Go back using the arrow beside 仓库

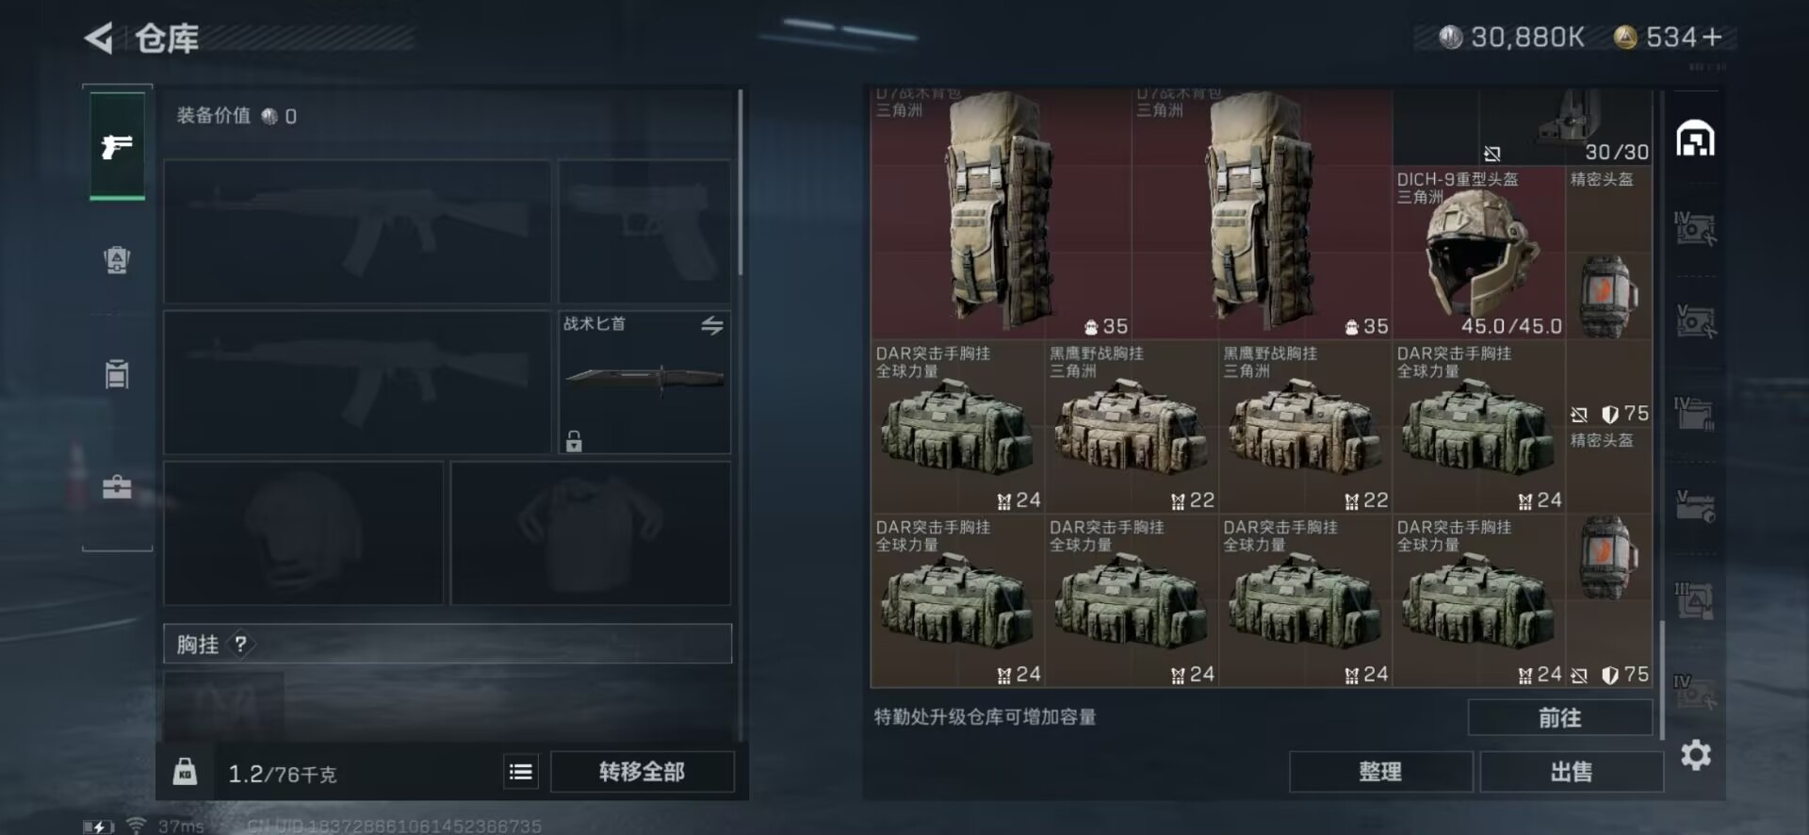click(98, 39)
